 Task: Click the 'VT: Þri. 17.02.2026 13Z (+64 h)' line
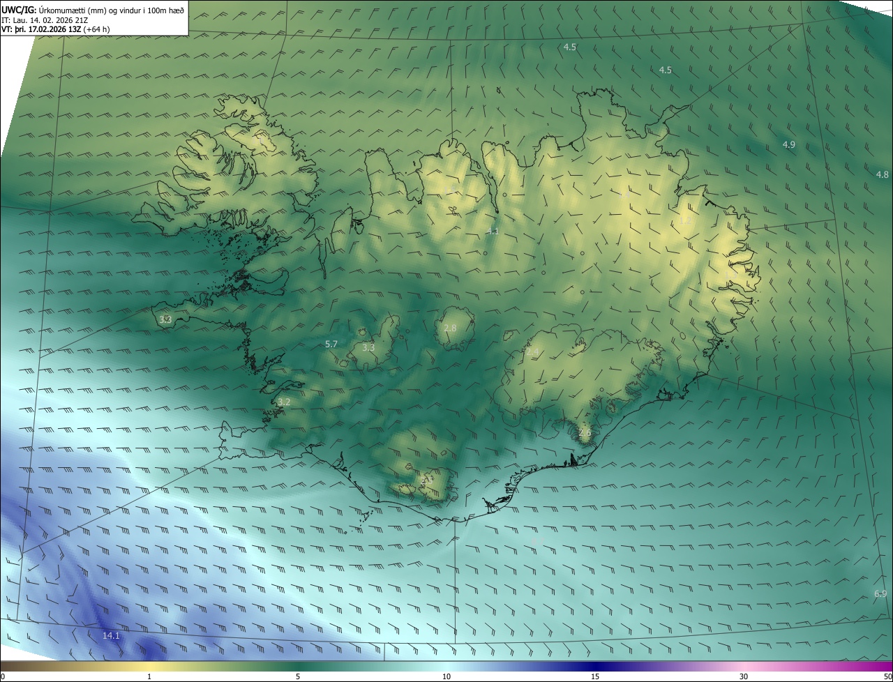tap(56, 29)
